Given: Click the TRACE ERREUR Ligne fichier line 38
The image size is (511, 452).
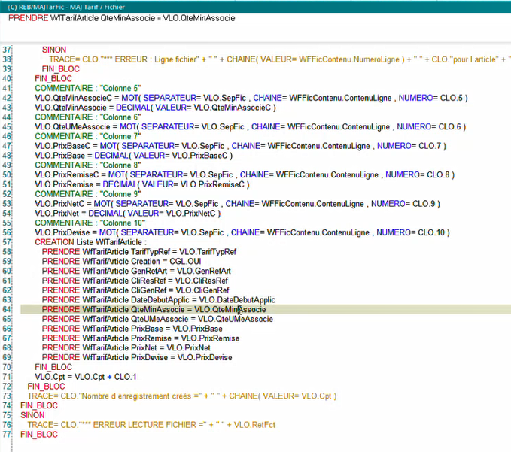Looking at the screenshot, I should click(280, 59).
